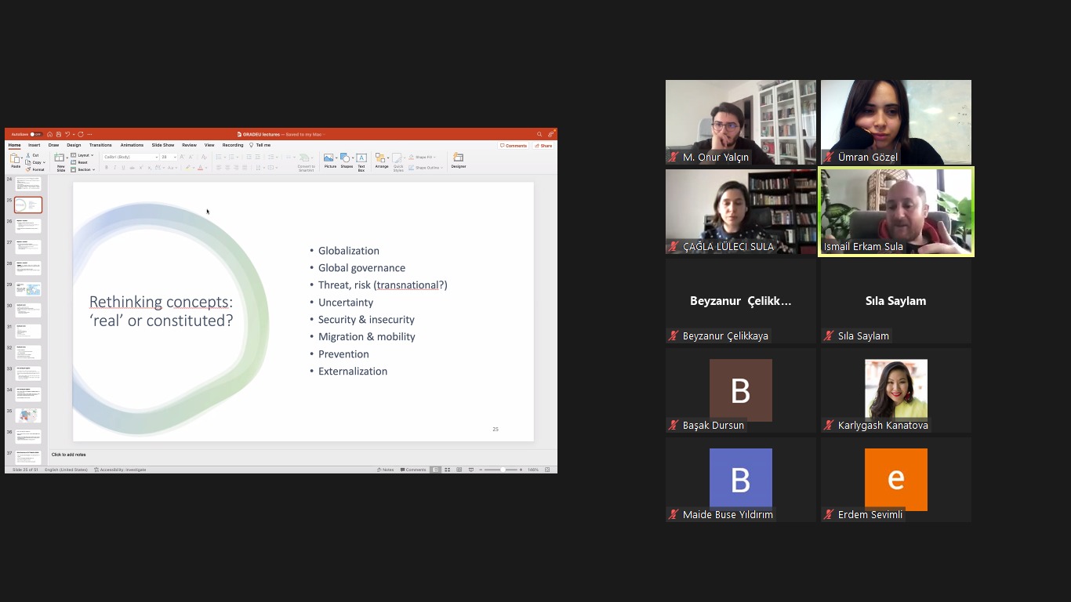The width and height of the screenshot is (1071, 602).
Task: Open the Arrange options icon
Action: 381,159
